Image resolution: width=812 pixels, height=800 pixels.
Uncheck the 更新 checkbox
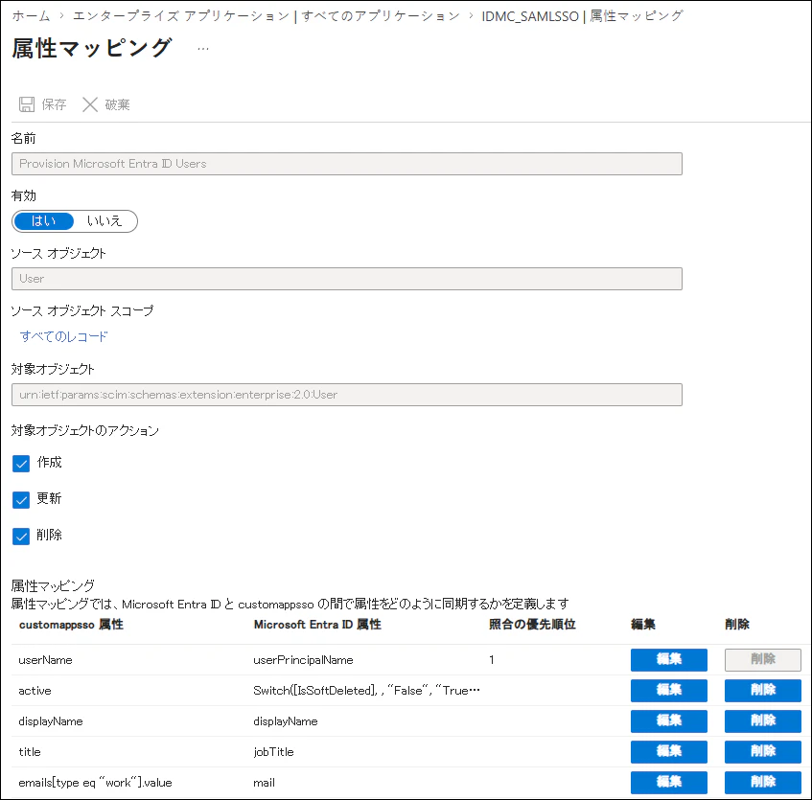tap(21, 500)
